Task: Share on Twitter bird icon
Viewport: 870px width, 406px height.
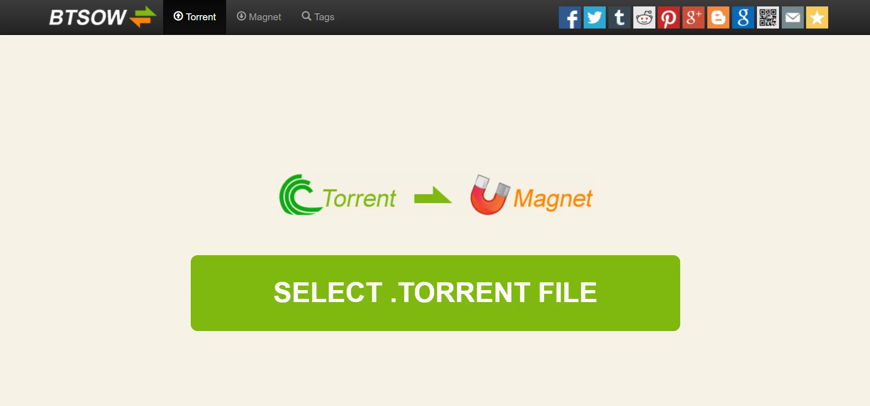Action: point(595,17)
